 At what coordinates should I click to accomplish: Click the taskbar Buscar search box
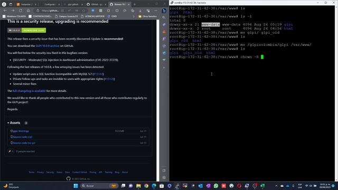pyautogui.click(x=99, y=186)
